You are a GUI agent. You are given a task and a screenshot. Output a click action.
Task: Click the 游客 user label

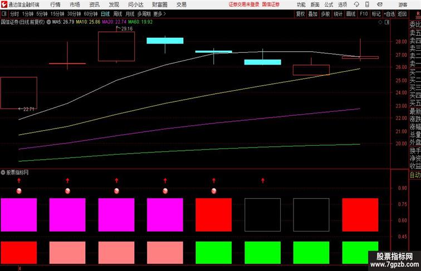[x=403, y=4]
